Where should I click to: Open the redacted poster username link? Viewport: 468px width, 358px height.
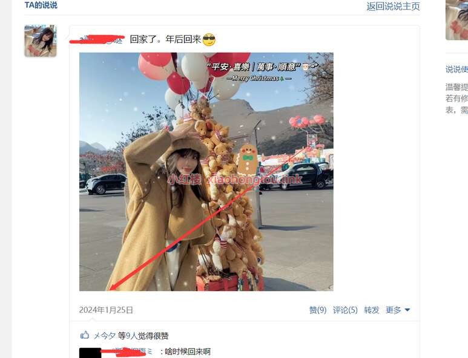97,39
